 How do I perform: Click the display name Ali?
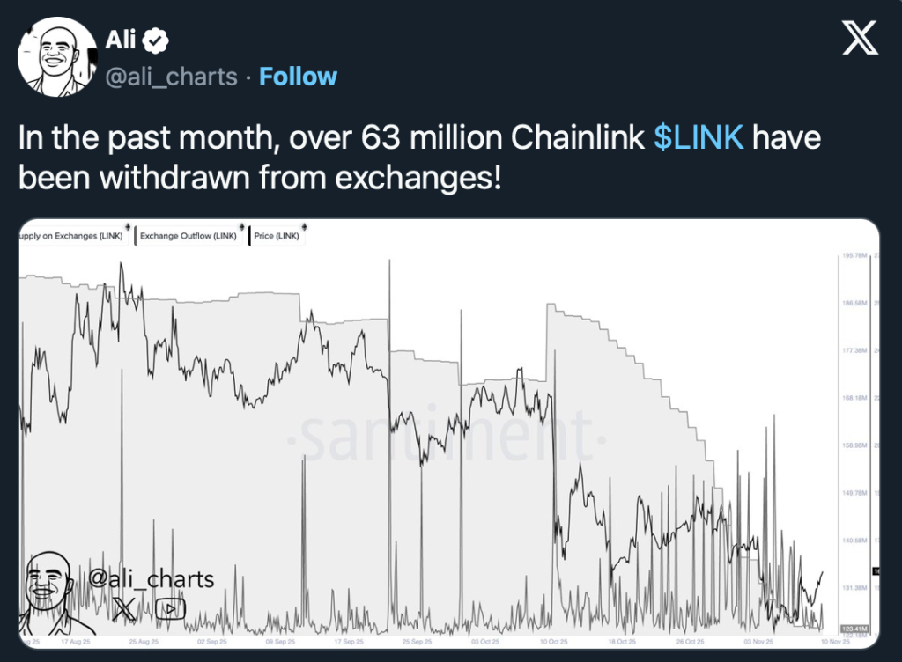pos(121,39)
